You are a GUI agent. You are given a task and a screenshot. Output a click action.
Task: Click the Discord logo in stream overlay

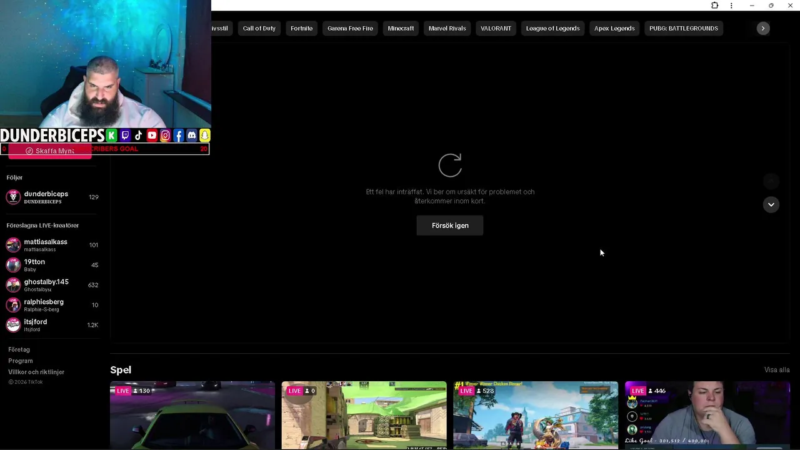point(191,136)
